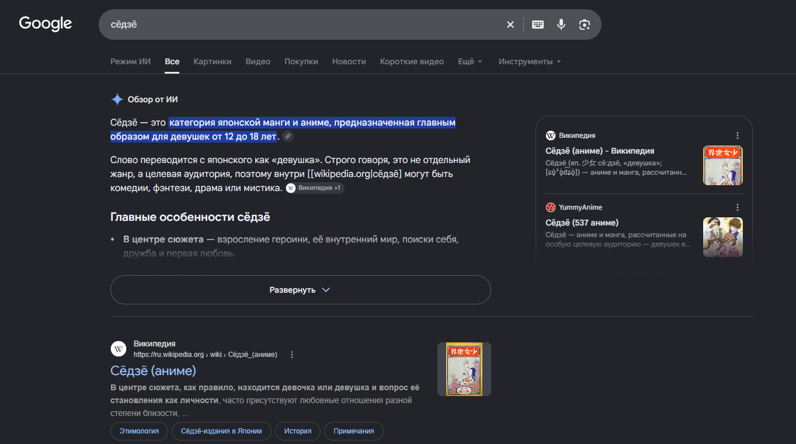Click the magazine cover thumbnail in Wikipedia result

click(464, 369)
